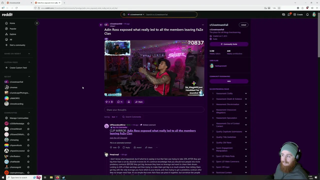Select Start a community in the sidebar

pyautogui.click(x=17, y=45)
